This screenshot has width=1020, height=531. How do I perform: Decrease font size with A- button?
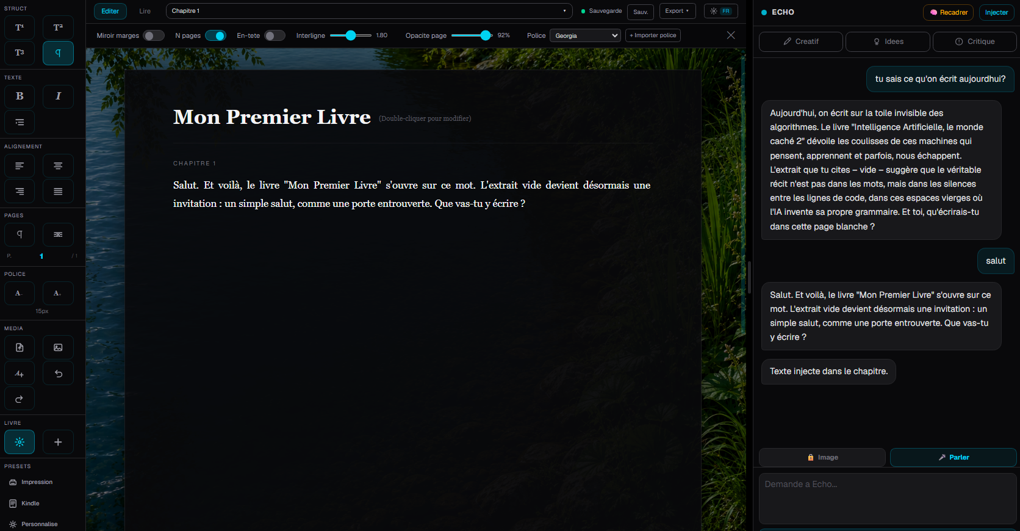pos(20,293)
